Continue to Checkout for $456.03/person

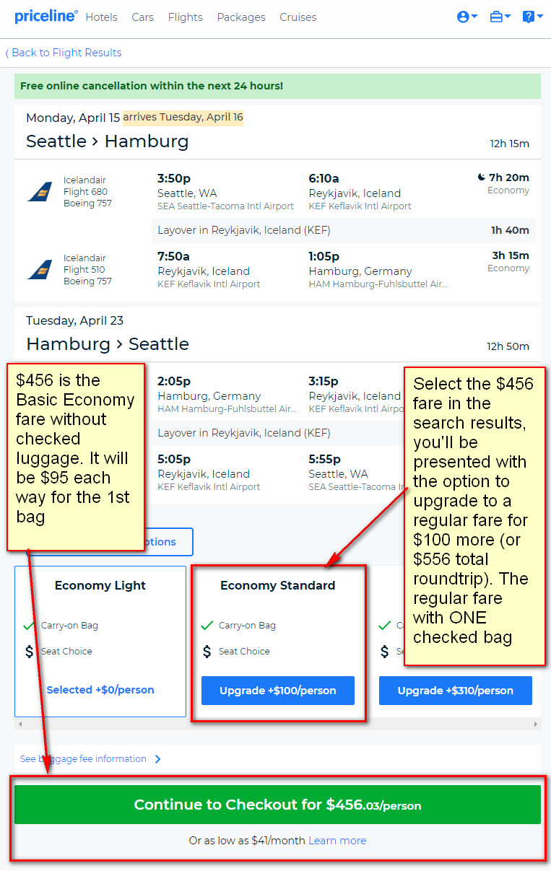[277, 805]
